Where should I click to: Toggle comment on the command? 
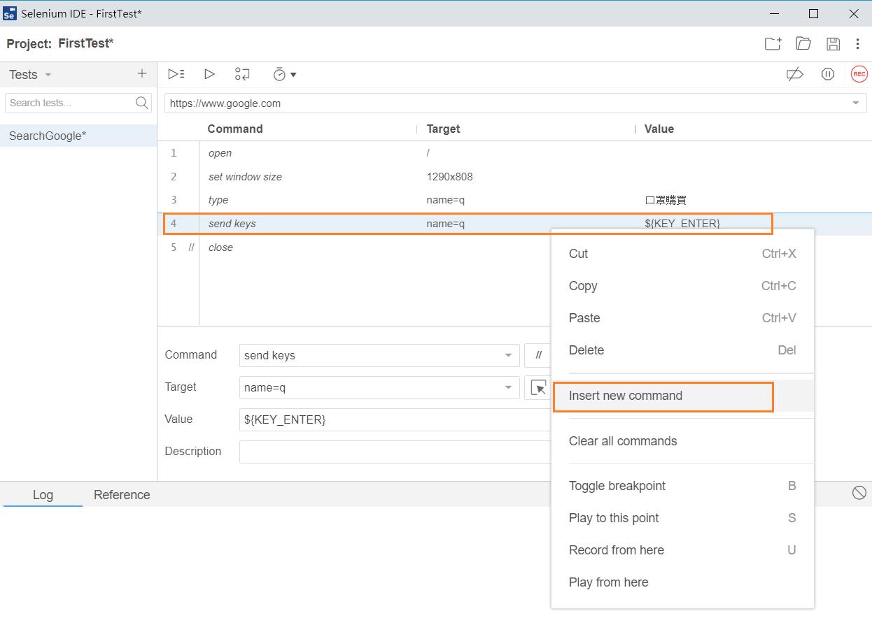coord(537,355)
